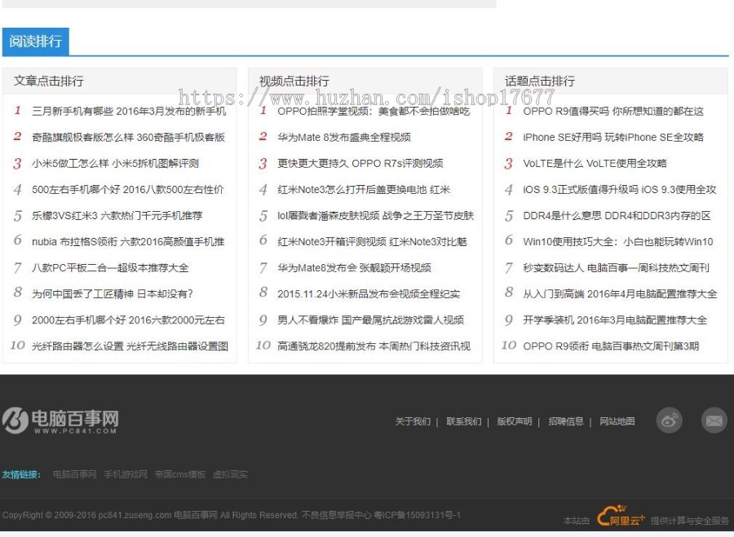Image resolution: width=734 pixels, height=537 pixels.
Task: Open 招聘信息 footer link
Action: click(566, 421)
